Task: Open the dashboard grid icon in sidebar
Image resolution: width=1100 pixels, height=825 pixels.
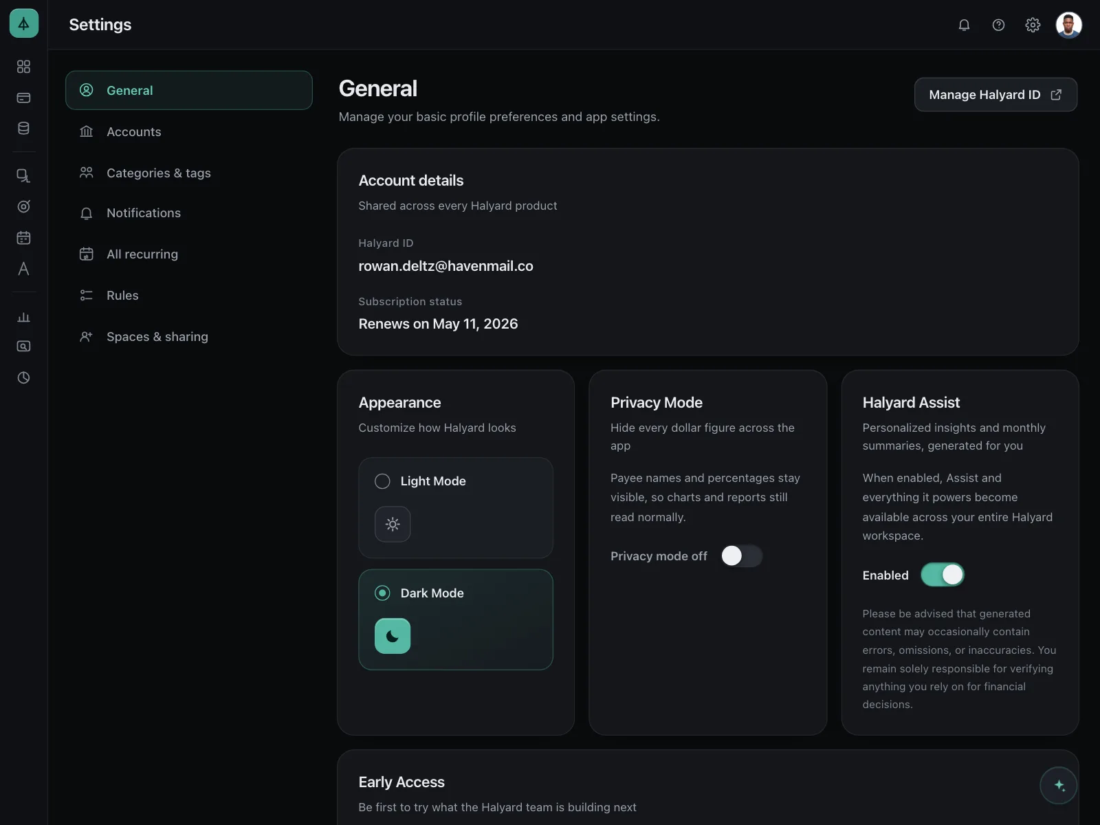Action: pos(23,66)
